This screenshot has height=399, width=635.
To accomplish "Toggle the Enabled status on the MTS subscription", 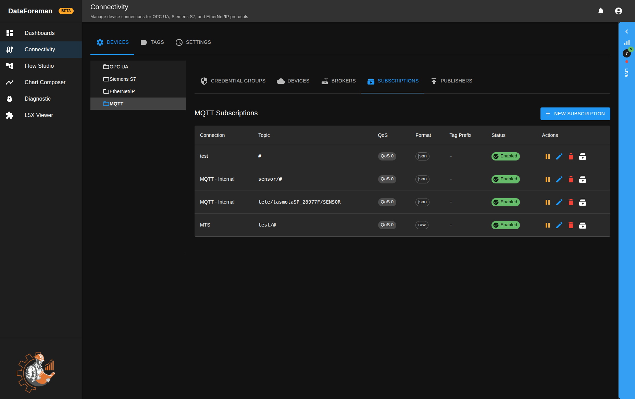I will tap(506, 225).
